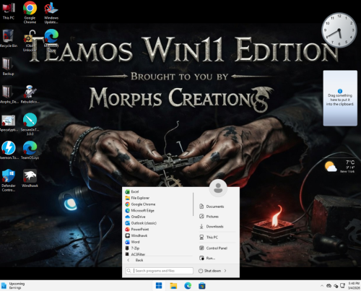Open the Backup desktop icon
The width and height of the screenshot is (361, 291).
point(9,66)
